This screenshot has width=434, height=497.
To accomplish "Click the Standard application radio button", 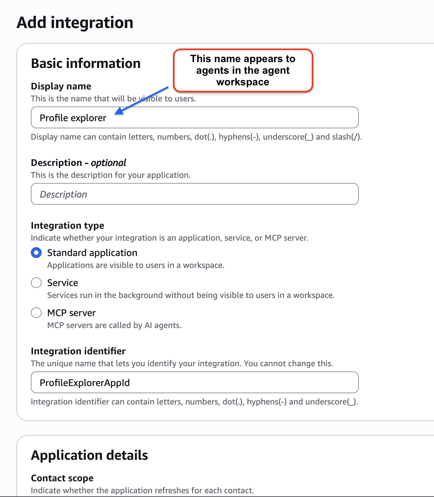I will tap(36, 253).
